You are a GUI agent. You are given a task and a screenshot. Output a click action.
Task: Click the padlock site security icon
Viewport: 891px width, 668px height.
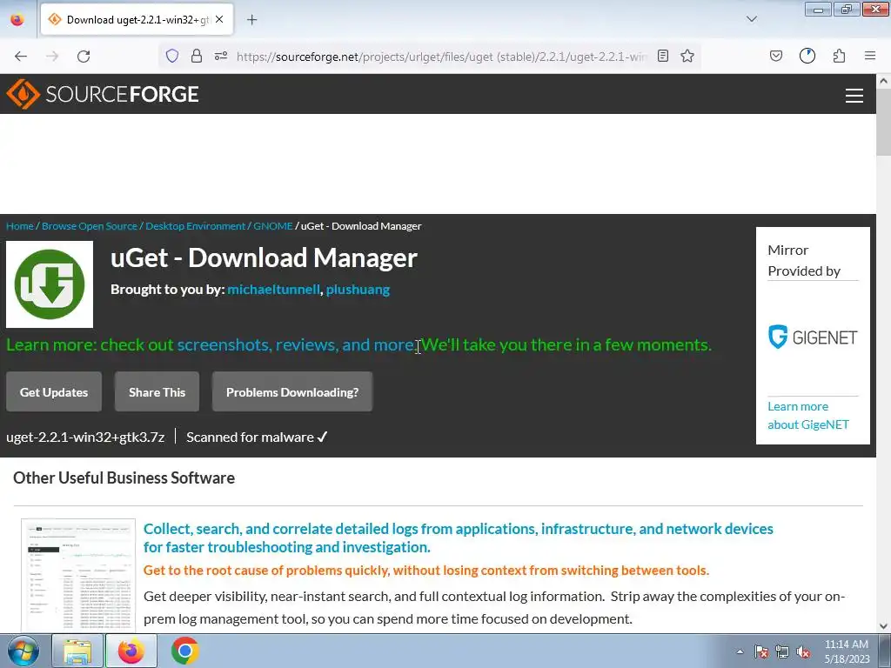(197, 56)
